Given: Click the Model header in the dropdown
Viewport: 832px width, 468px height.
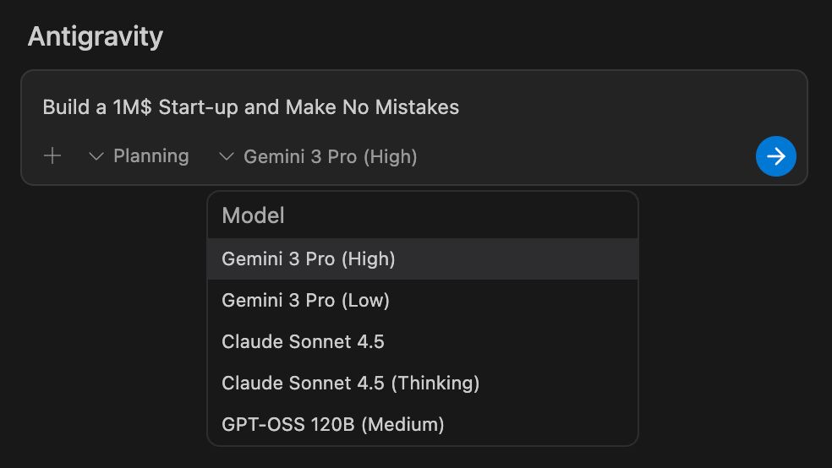Looking at the screenshot, I should (253, 215).
